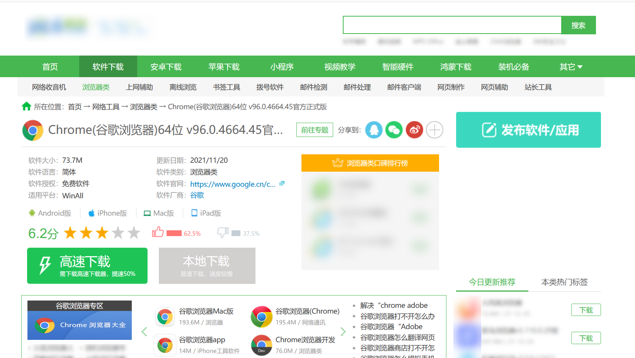
Task: Click the 搜索 search button
Action: coord(578,25)
